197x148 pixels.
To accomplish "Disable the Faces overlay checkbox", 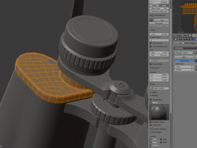I will (151, 139).
